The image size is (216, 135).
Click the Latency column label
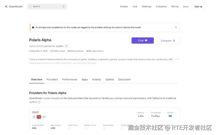(141, 113)
